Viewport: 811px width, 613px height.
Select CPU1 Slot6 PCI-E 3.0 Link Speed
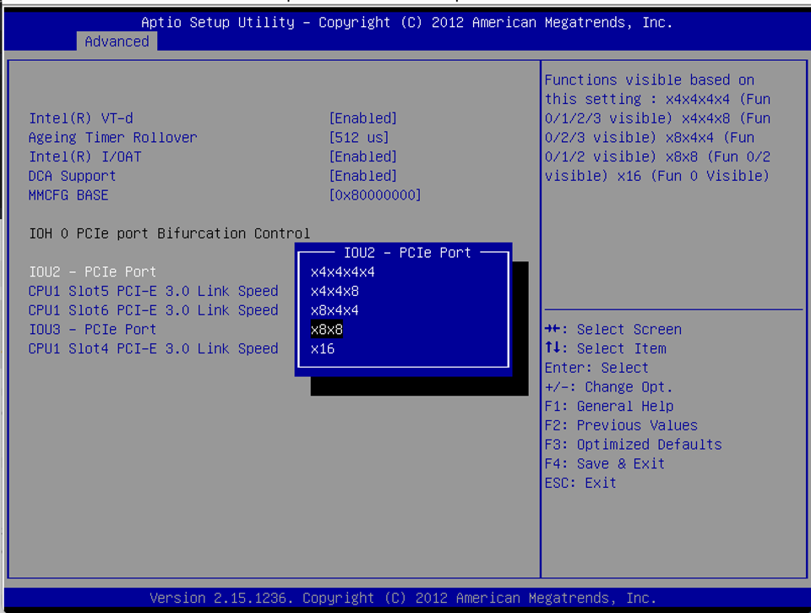pyautogui.click(x=153, y=310)
